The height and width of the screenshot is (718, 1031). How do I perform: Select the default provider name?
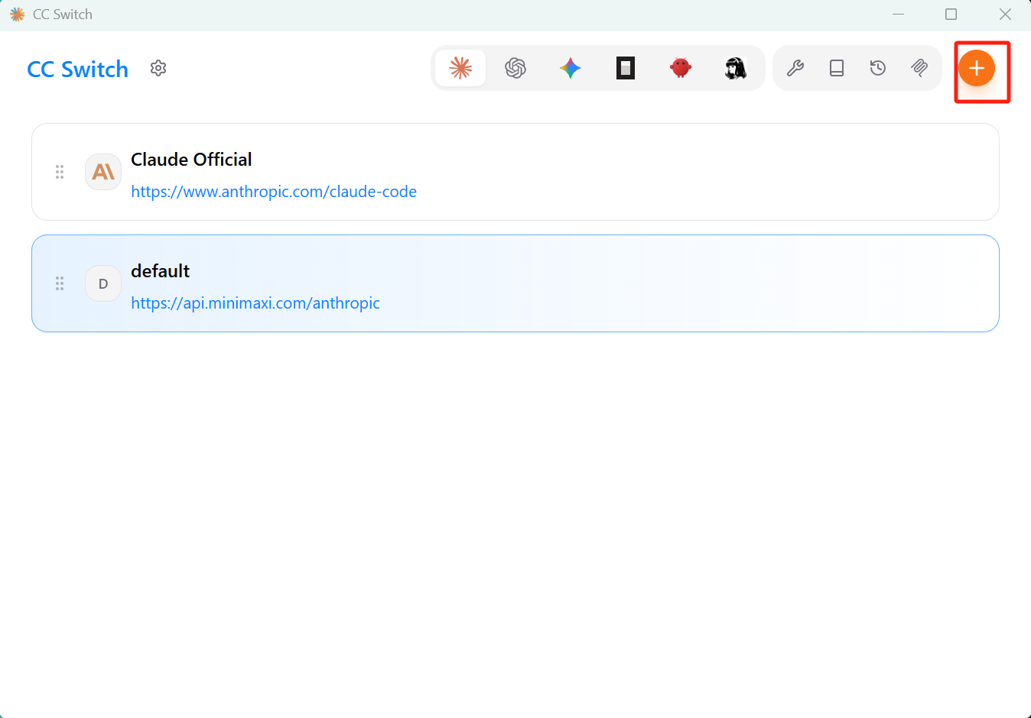click(161, 271)
